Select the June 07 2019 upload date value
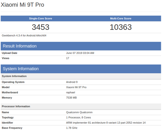Viewport: 162px width, 134px height. coord(80,53)
